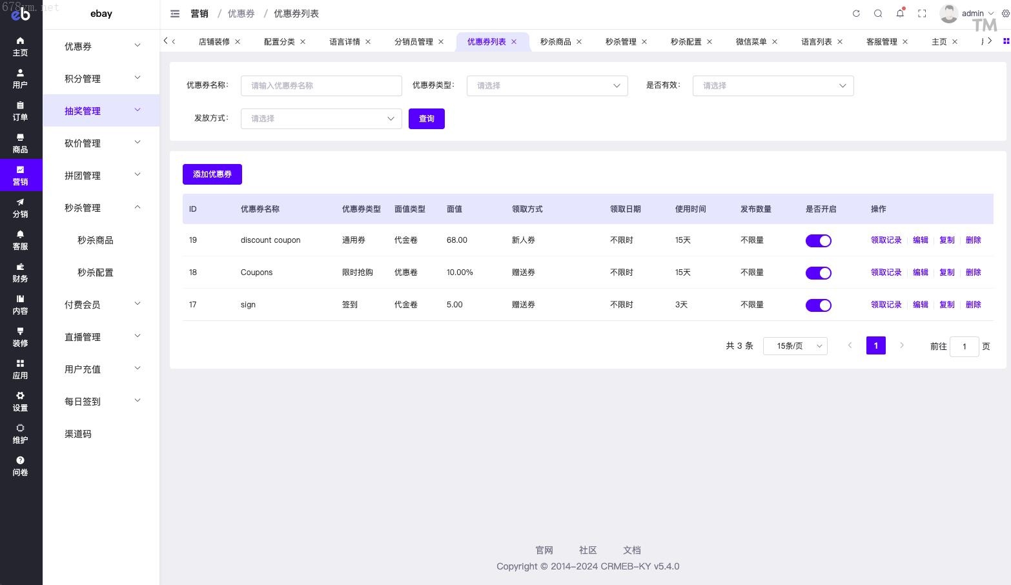
Task: Select 秒杀配置 in the sidebar submenu
Action: point(96,272)
